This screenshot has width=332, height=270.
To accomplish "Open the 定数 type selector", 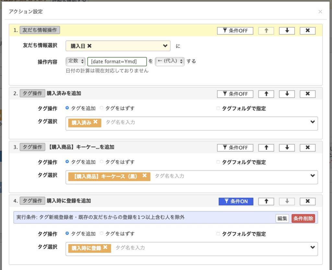I will (x=76, y=61).
